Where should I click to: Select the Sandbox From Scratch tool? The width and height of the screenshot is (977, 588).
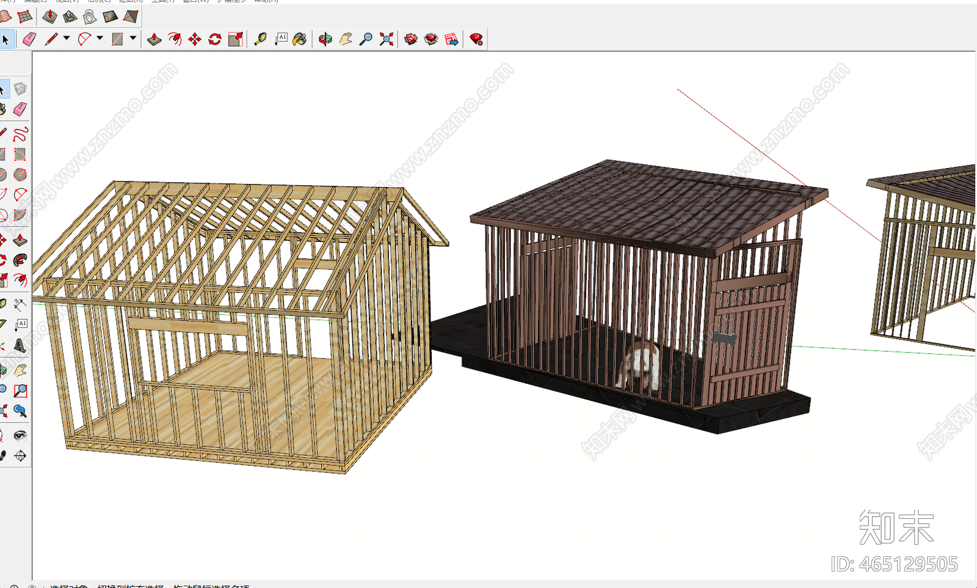[25, 17]
